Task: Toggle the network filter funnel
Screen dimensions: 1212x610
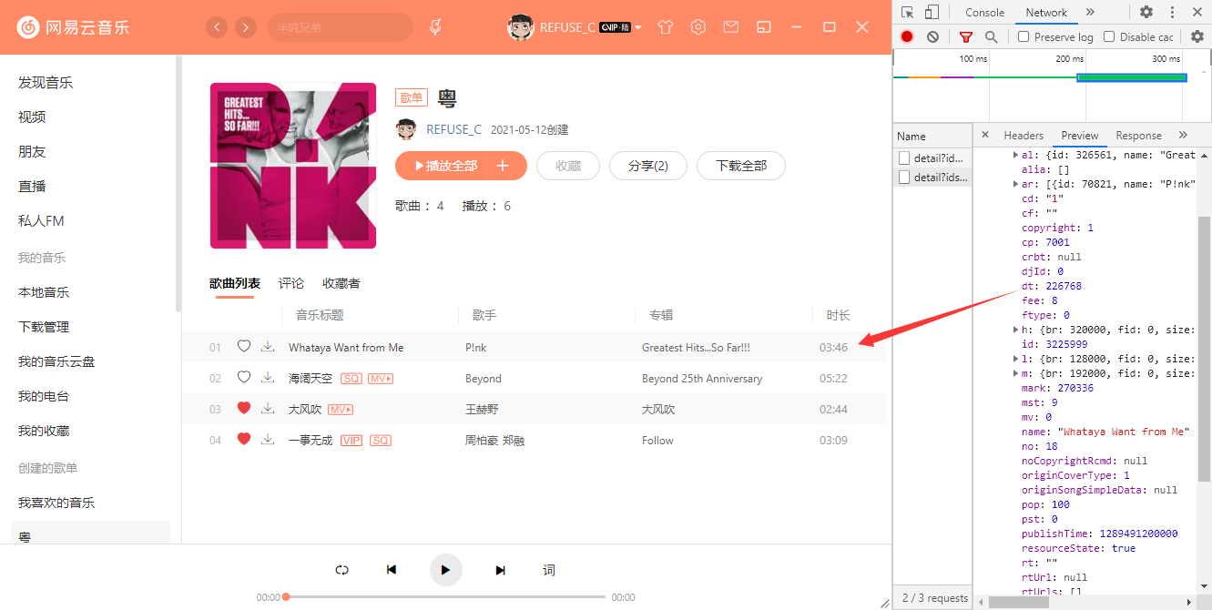Action: [x=966, y=36]
